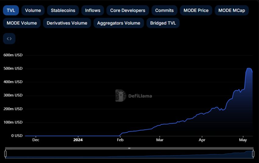Click the 500m USD axis label
Screen dimensions: 259x163
coord(13,68)
